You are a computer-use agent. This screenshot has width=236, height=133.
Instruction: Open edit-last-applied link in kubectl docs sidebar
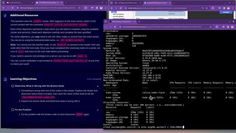point(118,14)
